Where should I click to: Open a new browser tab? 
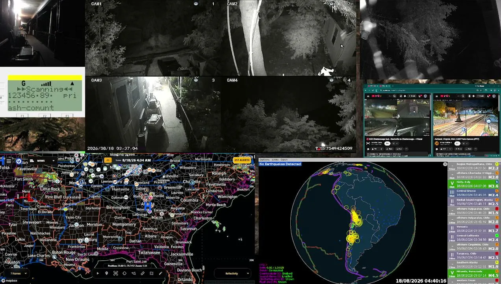pos(393,86)
